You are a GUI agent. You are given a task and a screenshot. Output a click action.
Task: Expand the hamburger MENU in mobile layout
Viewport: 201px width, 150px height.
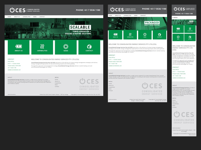[x=175, y=17]
